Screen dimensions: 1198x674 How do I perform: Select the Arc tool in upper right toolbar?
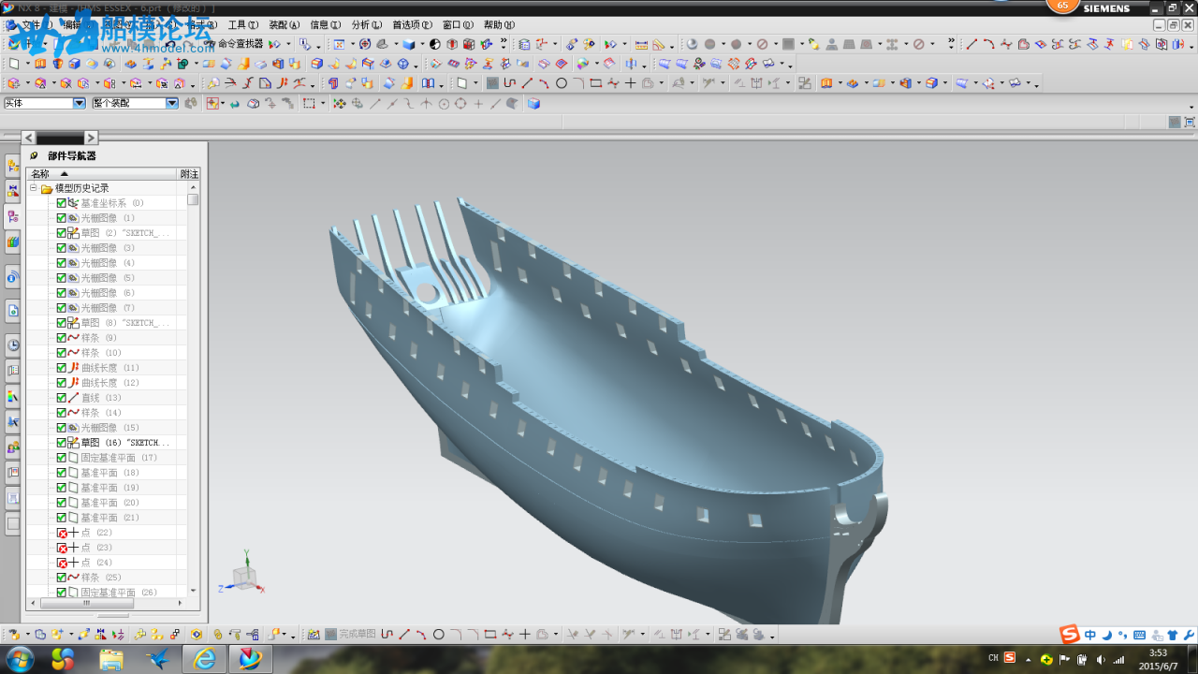(x=988, y=44)
